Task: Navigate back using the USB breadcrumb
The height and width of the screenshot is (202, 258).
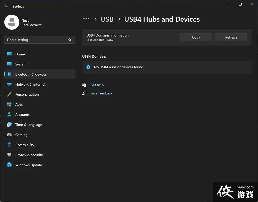Action: point(107,19)
